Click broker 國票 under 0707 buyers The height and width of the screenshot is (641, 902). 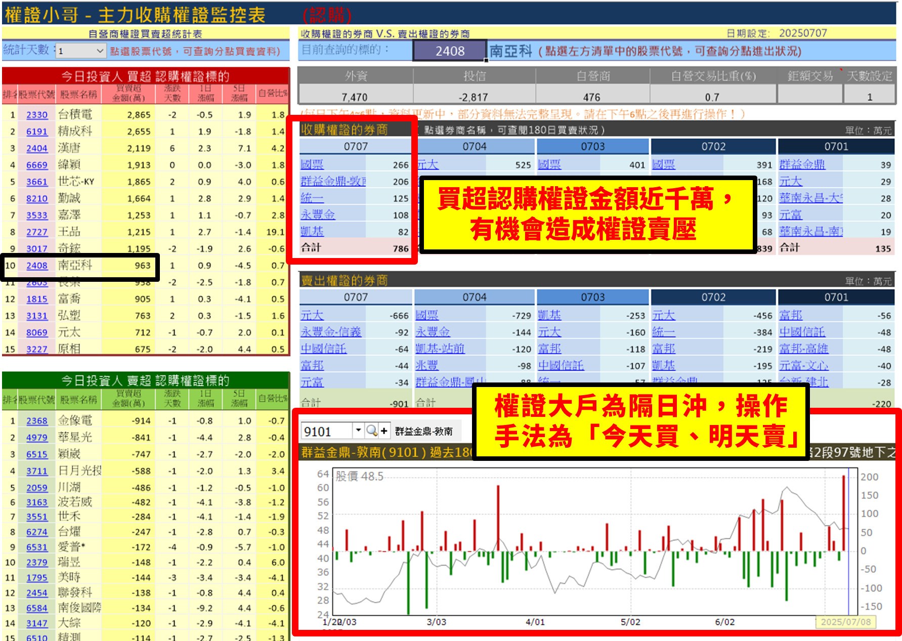[x=312, y=164]
